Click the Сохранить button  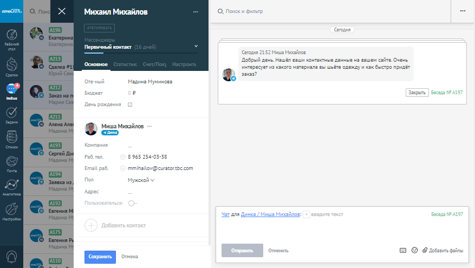point(100,257)
